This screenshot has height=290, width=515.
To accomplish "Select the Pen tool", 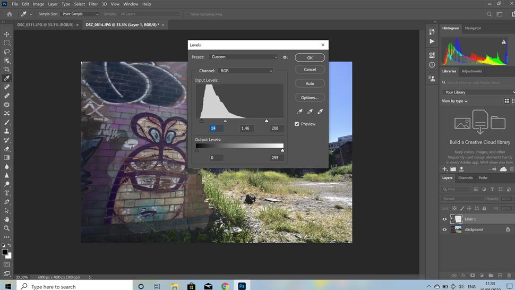I will [x=6, y=202].
